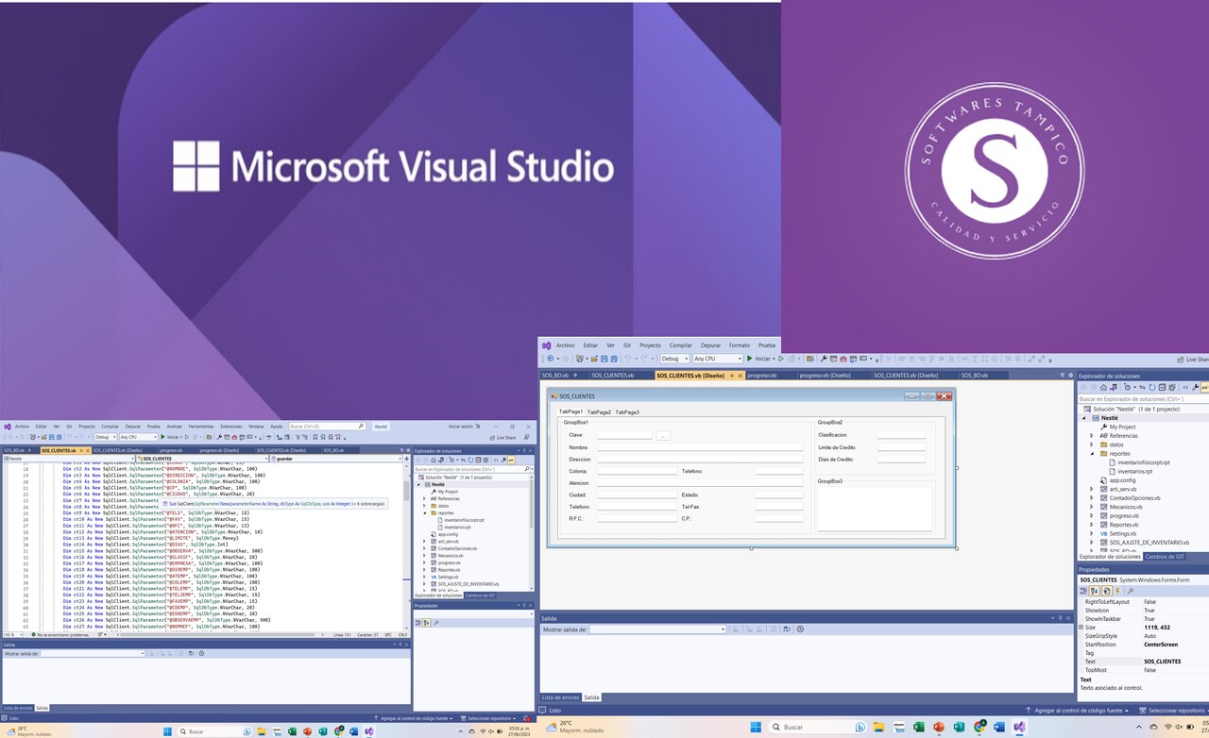Screen dimensions: 1209x738
Task: Click the Clave text box on form
Action: [x=624, y=435]
